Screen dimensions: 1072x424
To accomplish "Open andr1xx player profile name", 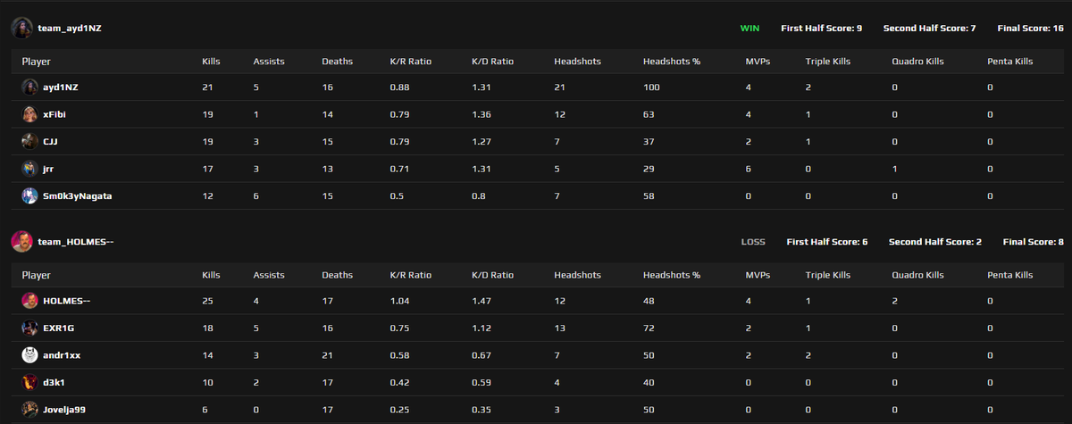I will [63, 355].
